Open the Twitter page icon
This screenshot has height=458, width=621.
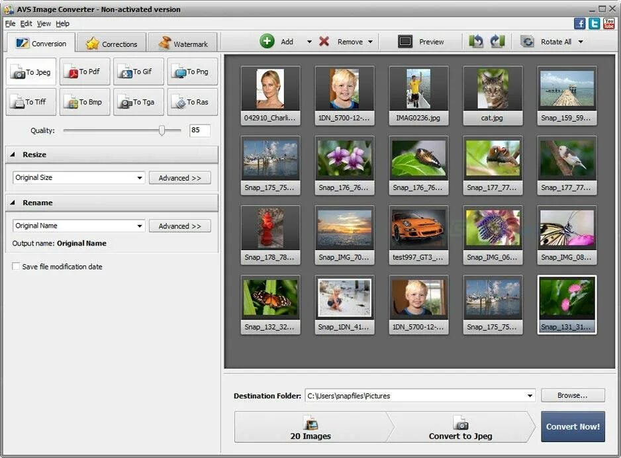594,24
